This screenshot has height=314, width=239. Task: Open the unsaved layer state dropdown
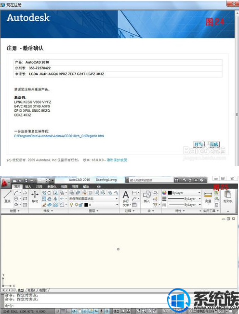coord(93,198)
